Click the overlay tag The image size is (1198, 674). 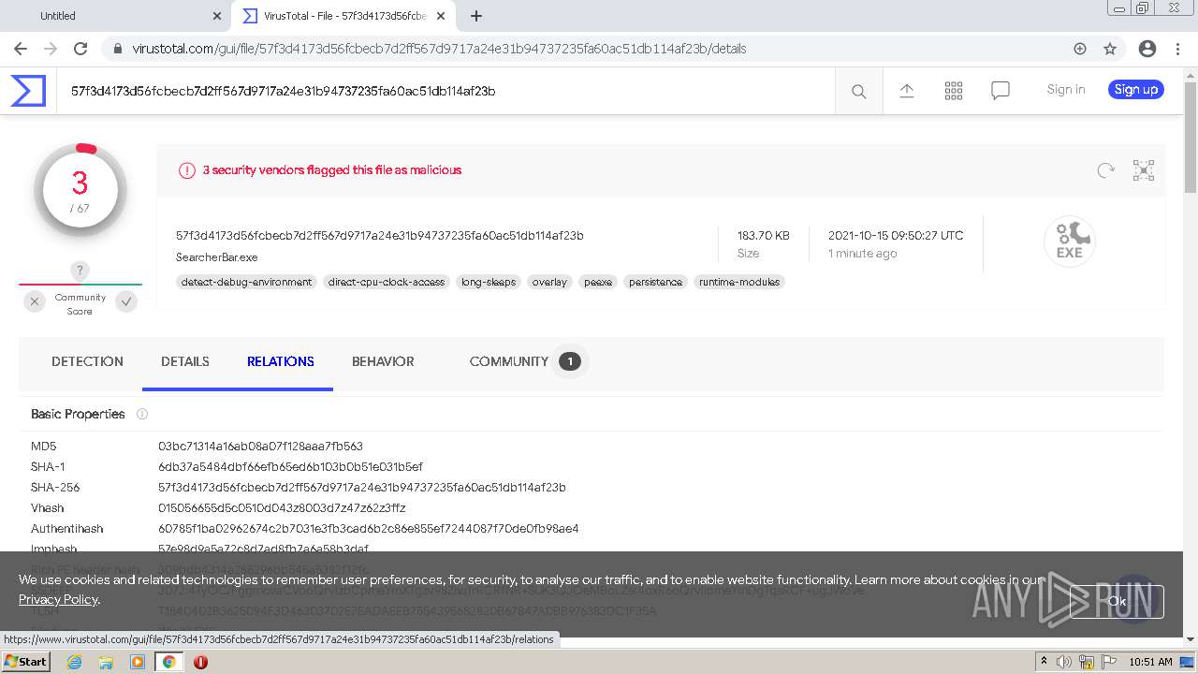(x=549, y=282)
